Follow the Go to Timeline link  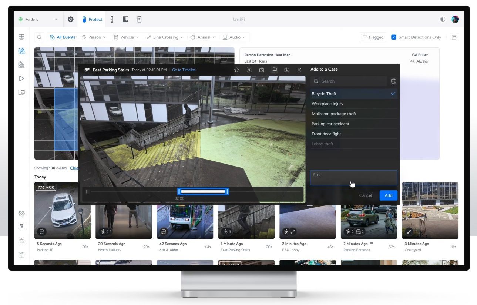click(x=184, y=70)
